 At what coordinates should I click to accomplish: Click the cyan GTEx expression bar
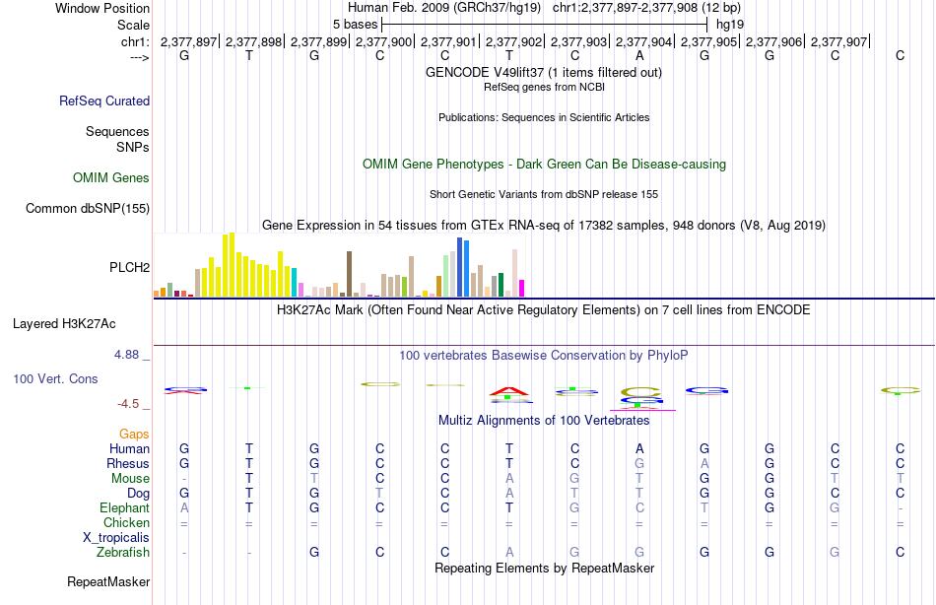295,283
